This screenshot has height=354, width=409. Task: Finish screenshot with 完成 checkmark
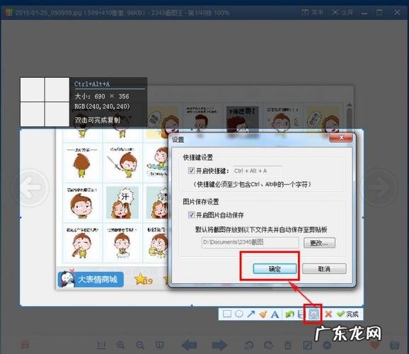tap(347, 314)
